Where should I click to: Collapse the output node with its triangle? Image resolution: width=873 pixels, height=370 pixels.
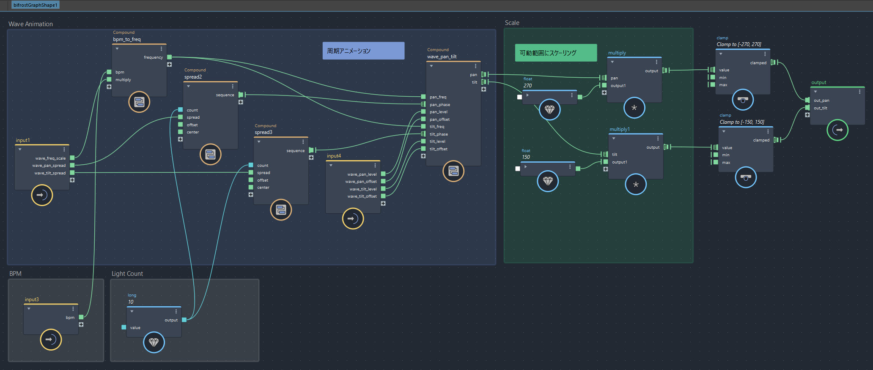(x=815, y=91)
